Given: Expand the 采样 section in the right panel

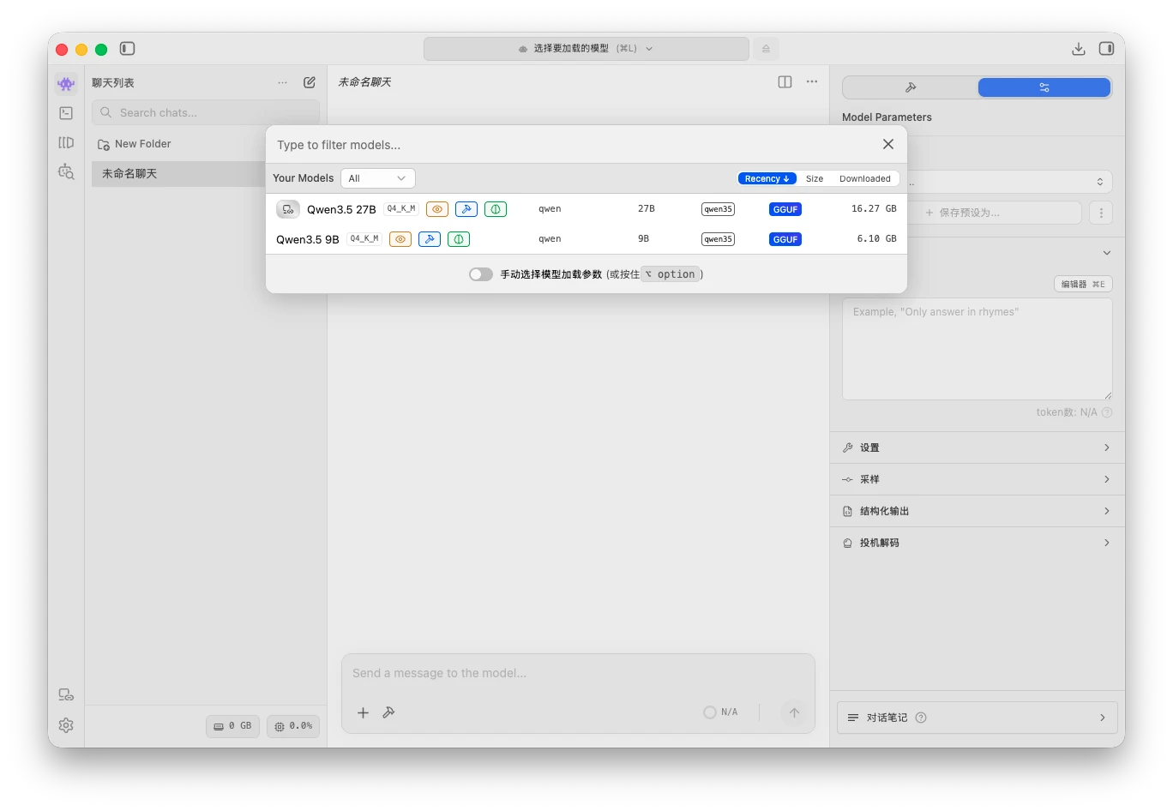Looking at the screenshot, I should (x=976, y=478).
